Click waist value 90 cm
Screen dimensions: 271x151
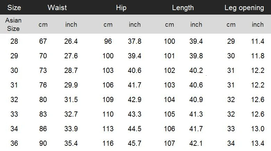(x=43, y=143)
